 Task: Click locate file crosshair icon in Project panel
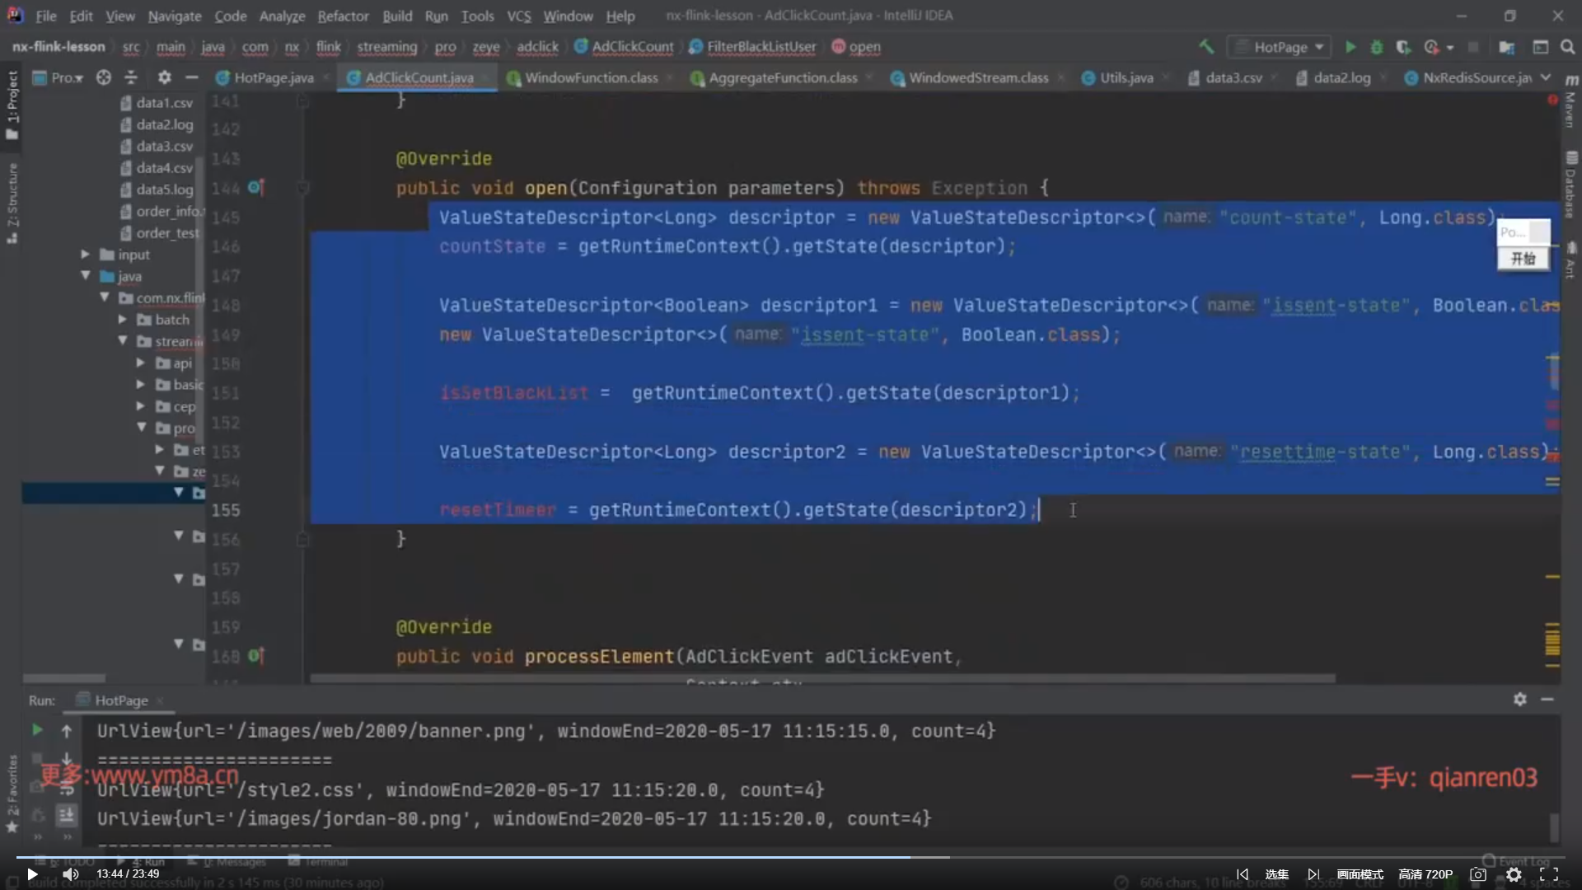pyautogui.click(x=103, y=77)
